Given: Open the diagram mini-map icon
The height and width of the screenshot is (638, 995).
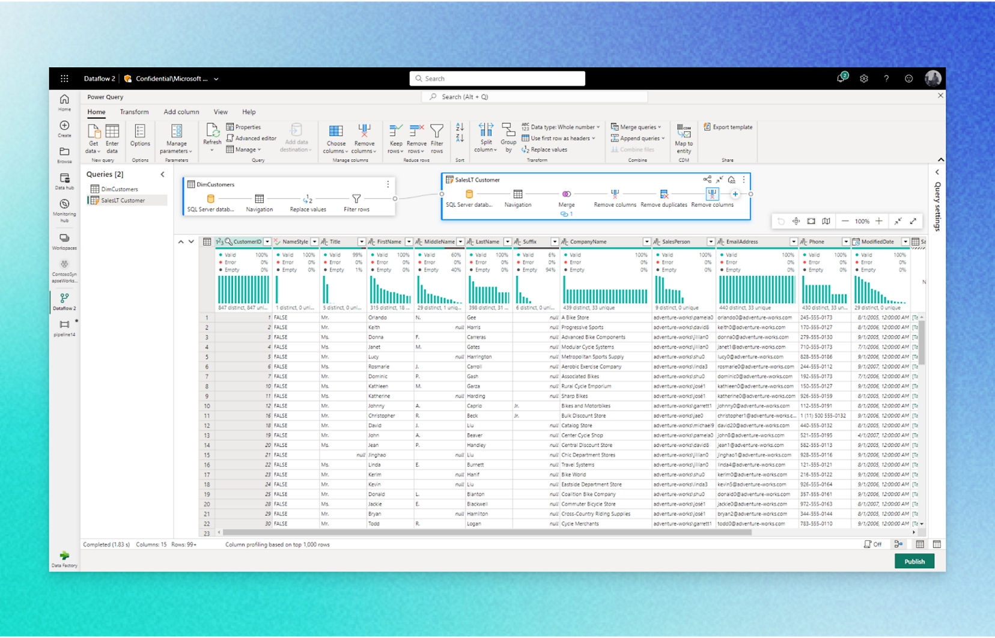Looking at the screenshot, I should coord(826,221).
